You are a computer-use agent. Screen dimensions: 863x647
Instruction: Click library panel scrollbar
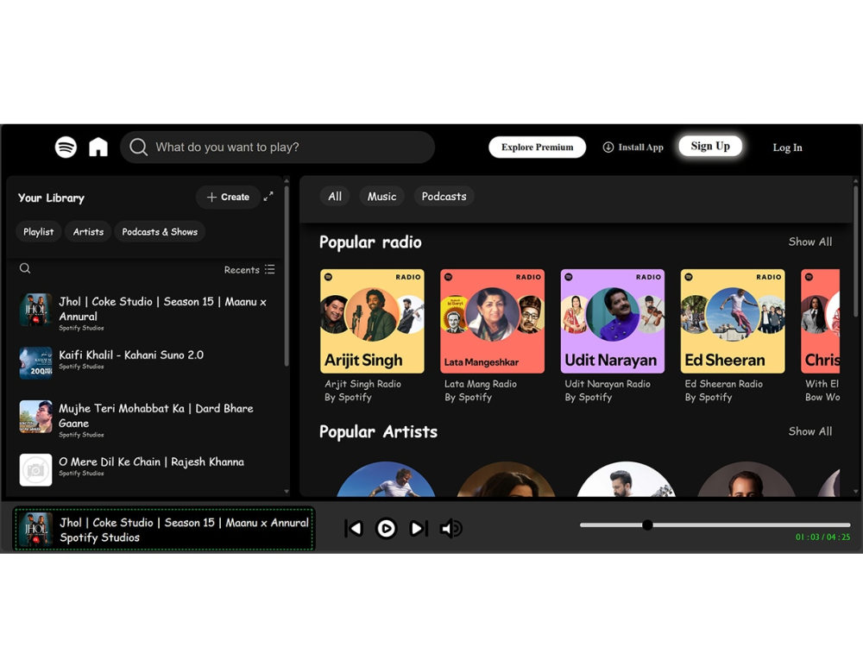287,276
